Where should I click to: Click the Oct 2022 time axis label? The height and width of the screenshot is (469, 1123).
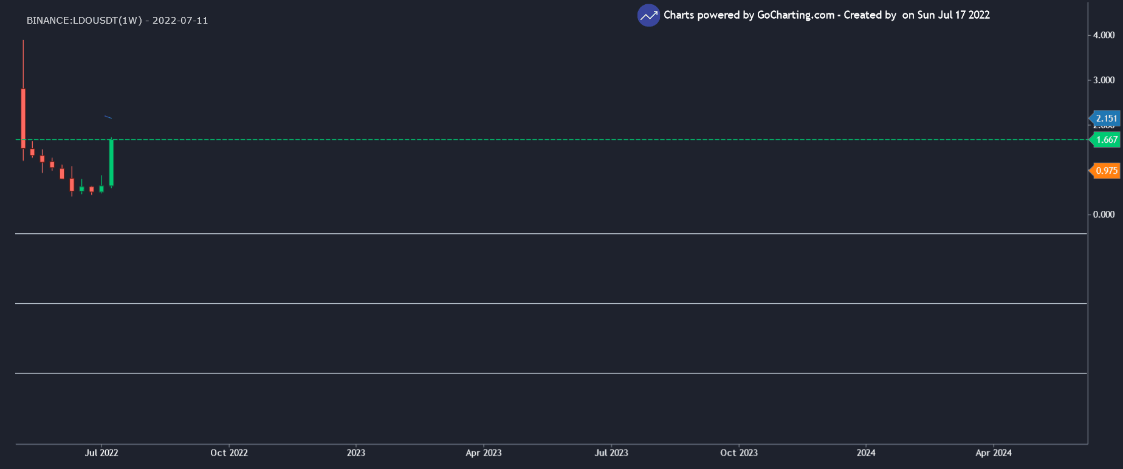[229, 453]
